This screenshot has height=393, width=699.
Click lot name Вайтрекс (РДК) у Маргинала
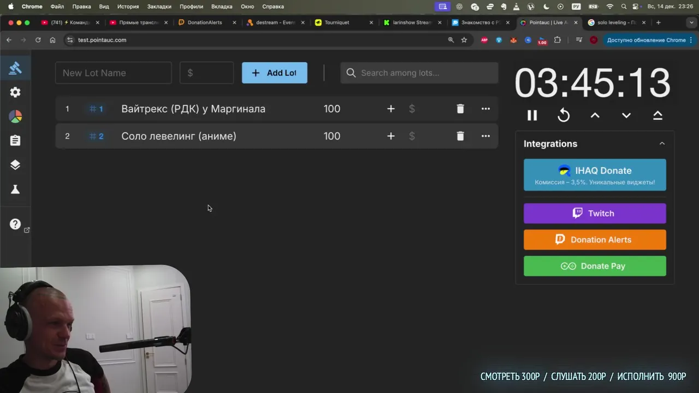[193, 109]
